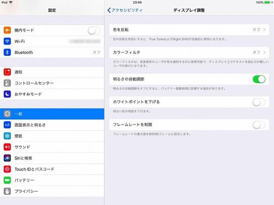Turn off Auto-Brightness (明るさの自動調節) switch
Screen dimensions: 274x205
point(259,79)
